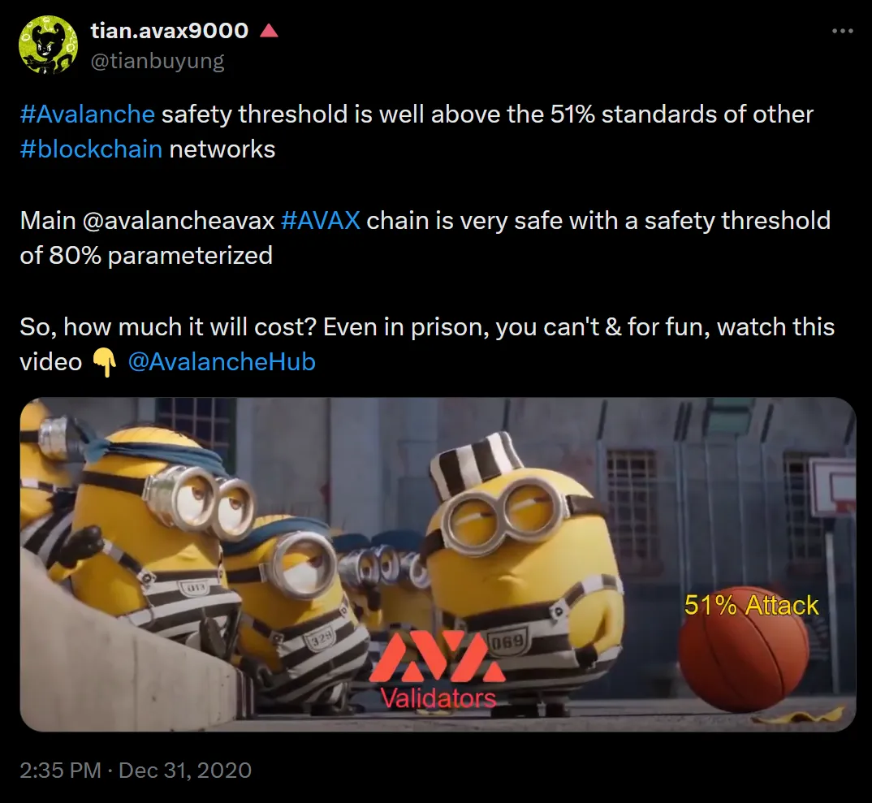
Task: Click the minion wearing striped prison hat
Action: pyautogui.click(x=523, y=572)
